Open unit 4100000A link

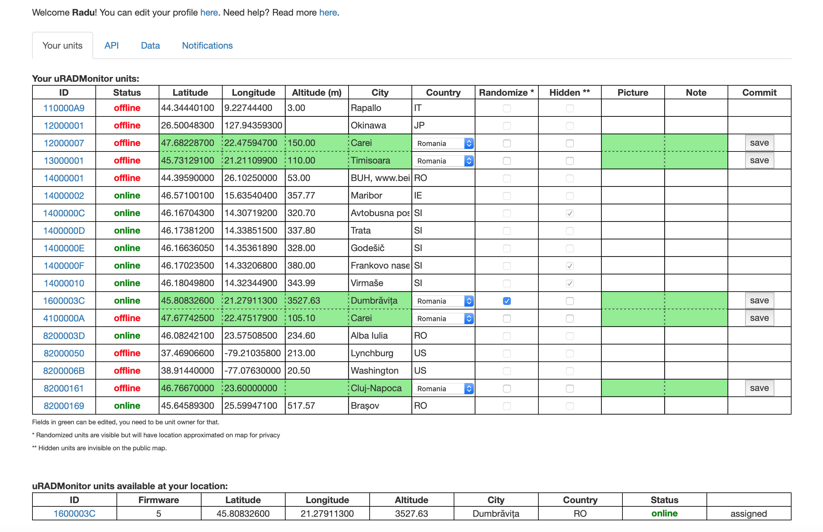pos(64,318)
